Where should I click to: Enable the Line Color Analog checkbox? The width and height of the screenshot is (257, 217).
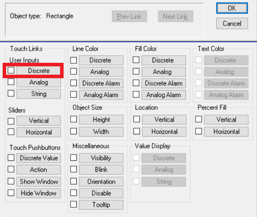click(x=73, y=72)
